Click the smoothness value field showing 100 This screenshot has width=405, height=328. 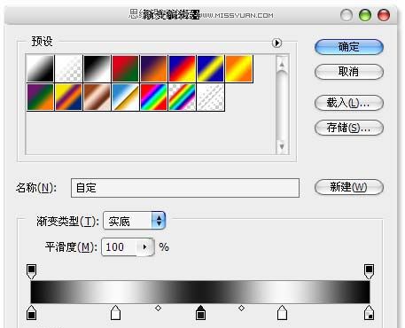119,246
